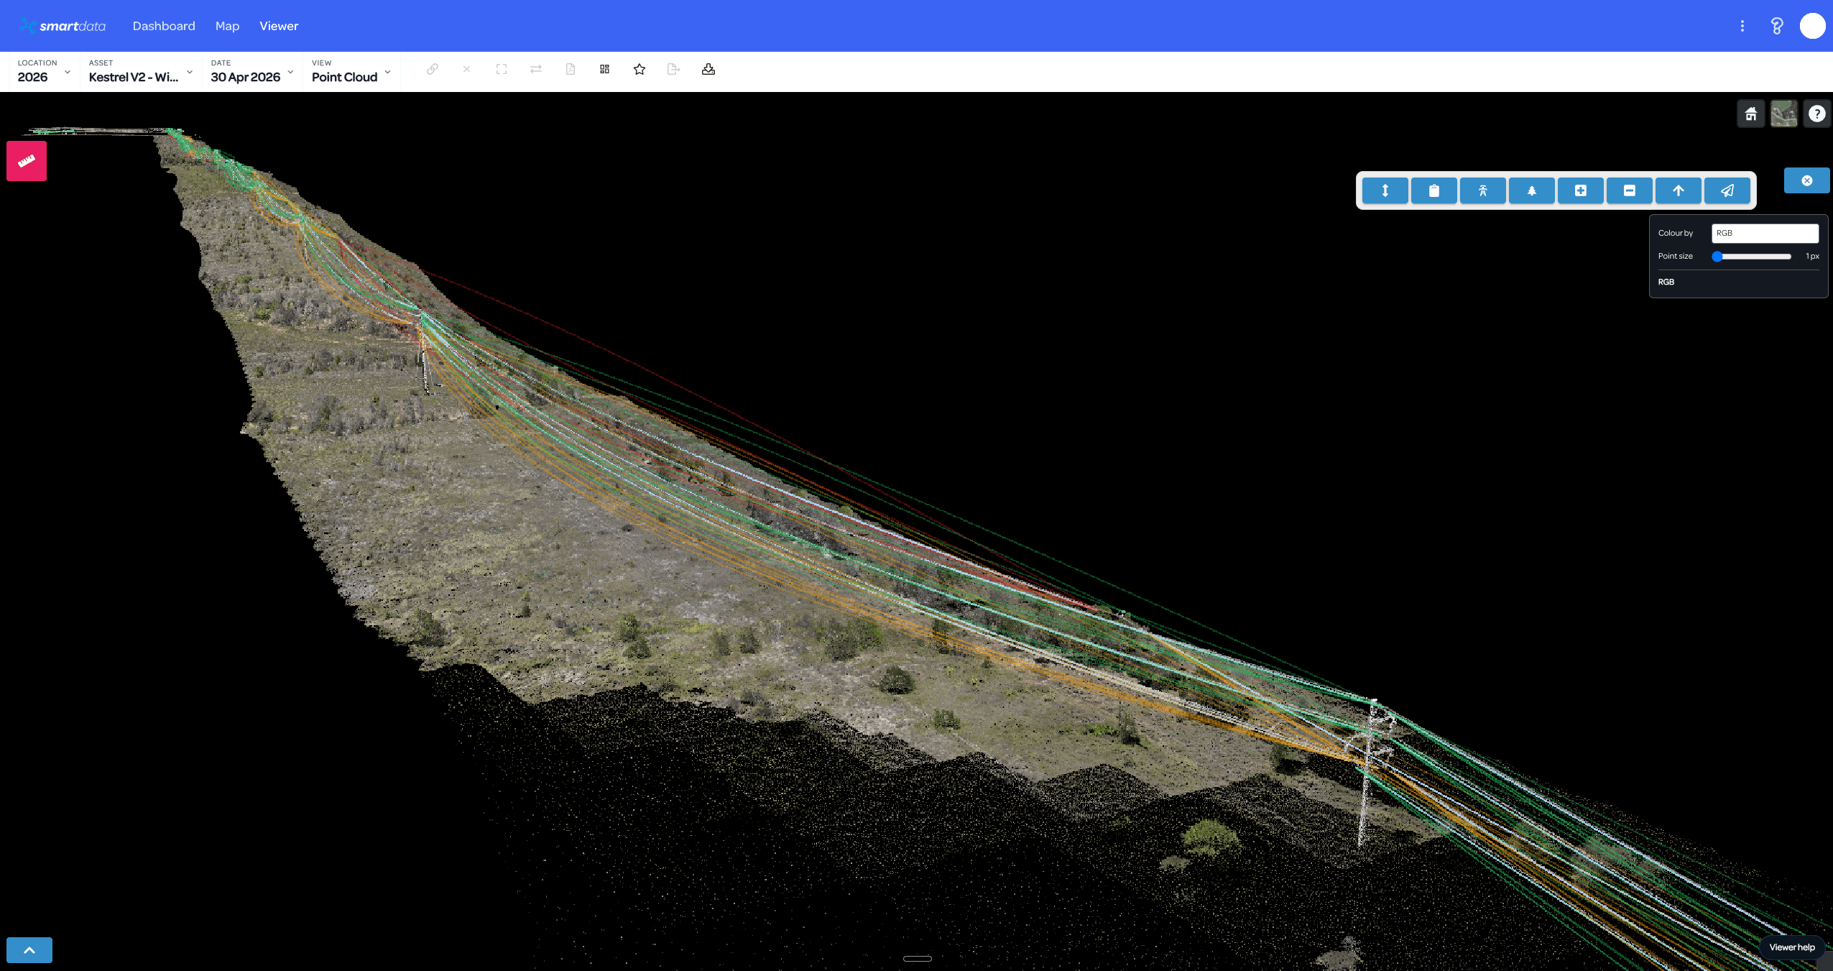Select the vertical height arrow tool

tap(1385, 190)
